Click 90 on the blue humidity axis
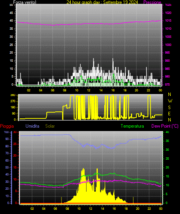This screenshot has width=180, height=214. coord(7,139)
